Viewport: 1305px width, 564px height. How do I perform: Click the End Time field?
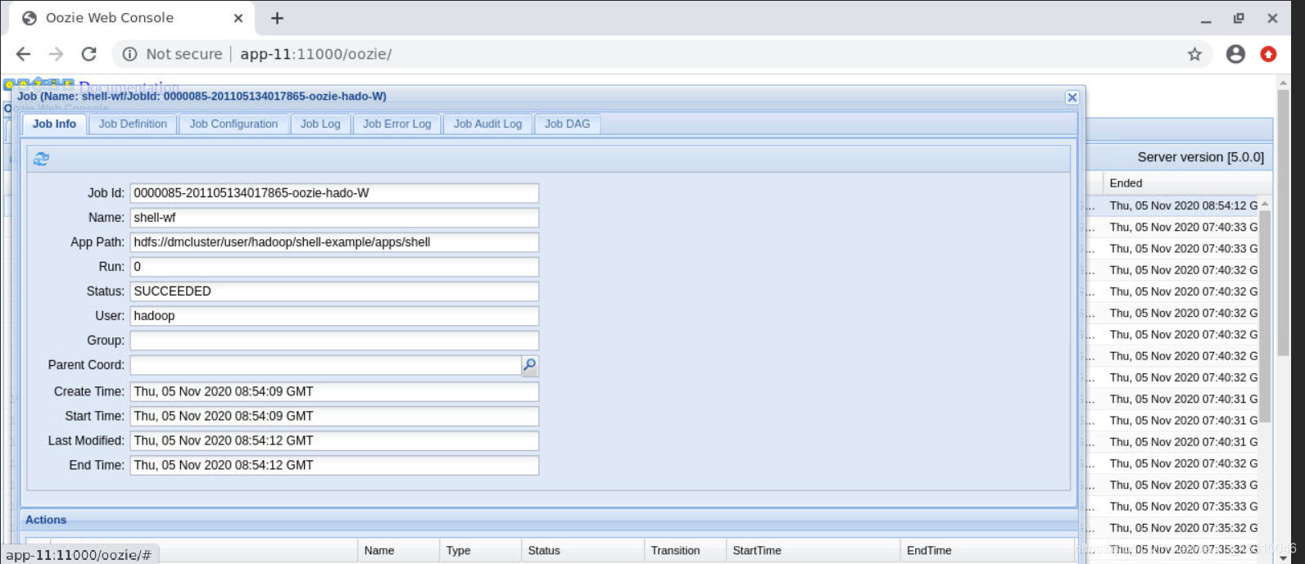334,465
